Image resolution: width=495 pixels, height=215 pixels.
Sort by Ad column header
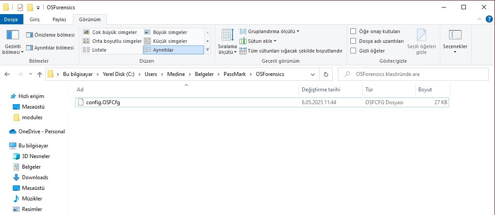[x=187, y=90]
